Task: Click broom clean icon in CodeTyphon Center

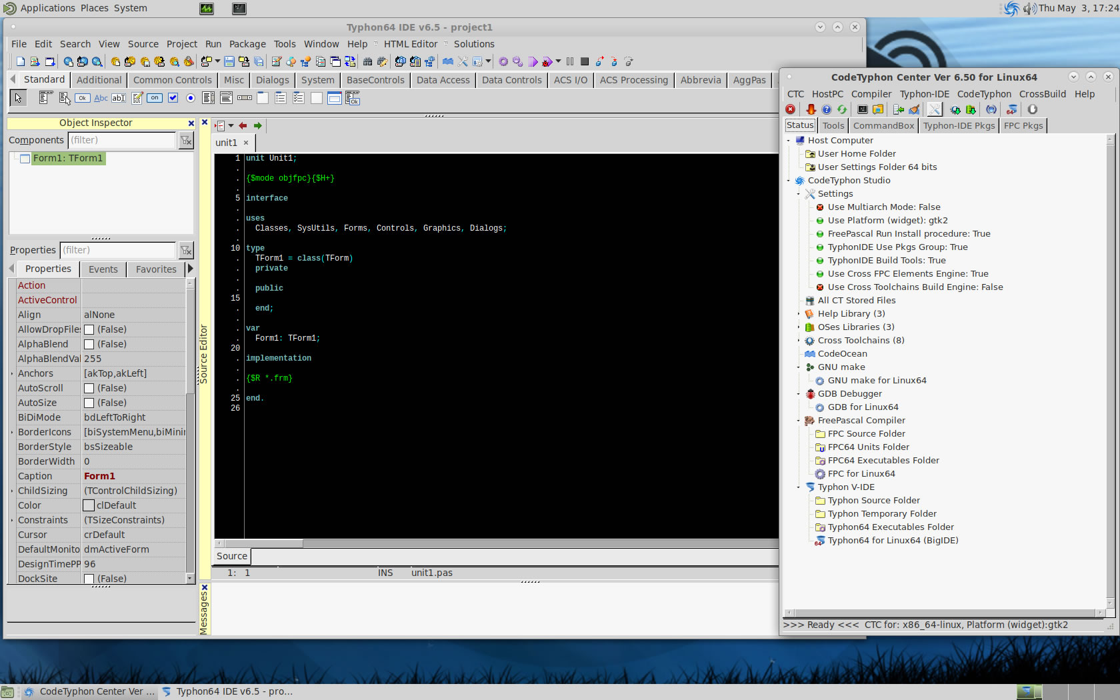Action: tap(914, 109)
